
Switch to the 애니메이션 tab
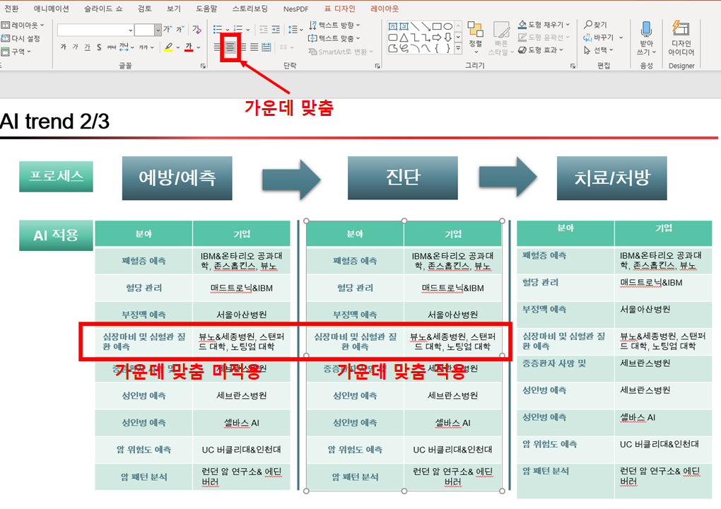(52, 8)
